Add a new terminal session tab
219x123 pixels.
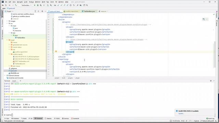click(x=21, y=81)
